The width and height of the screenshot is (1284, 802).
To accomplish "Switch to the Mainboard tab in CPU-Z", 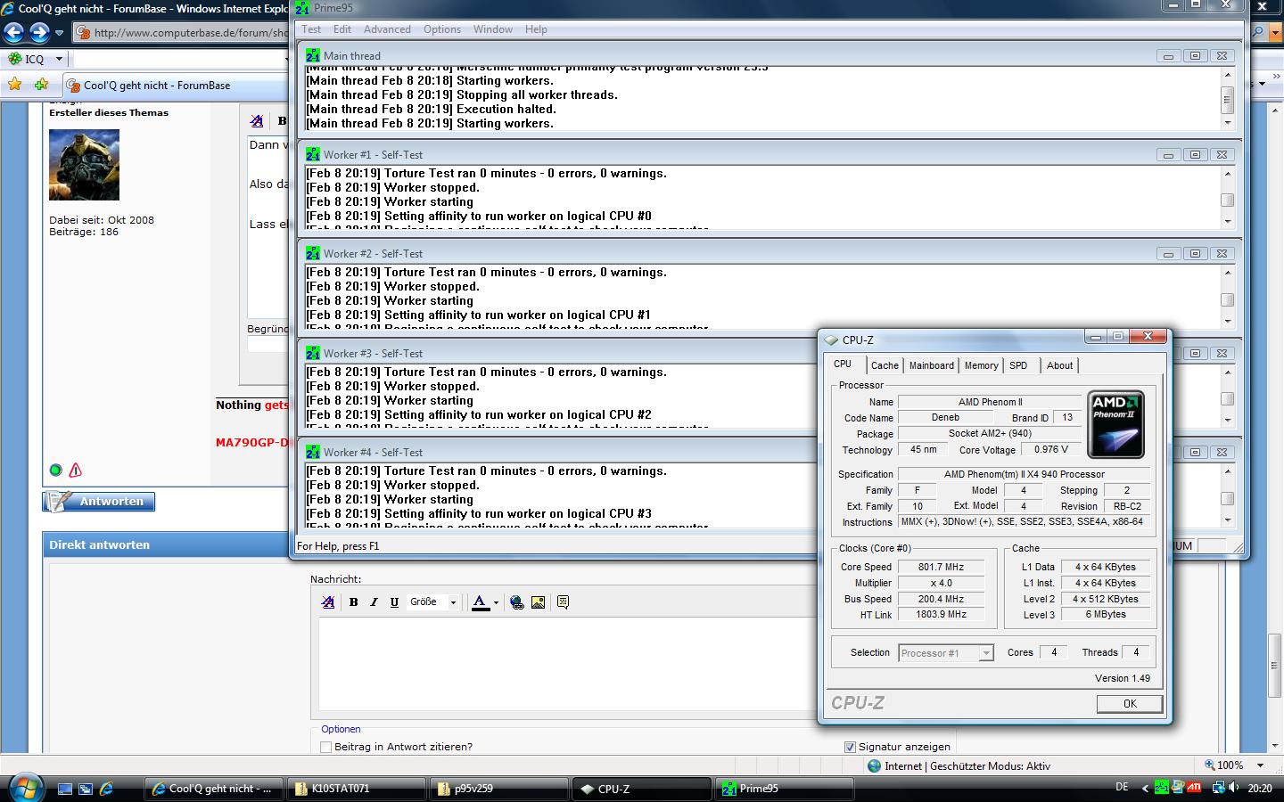I will pos(932,365).
